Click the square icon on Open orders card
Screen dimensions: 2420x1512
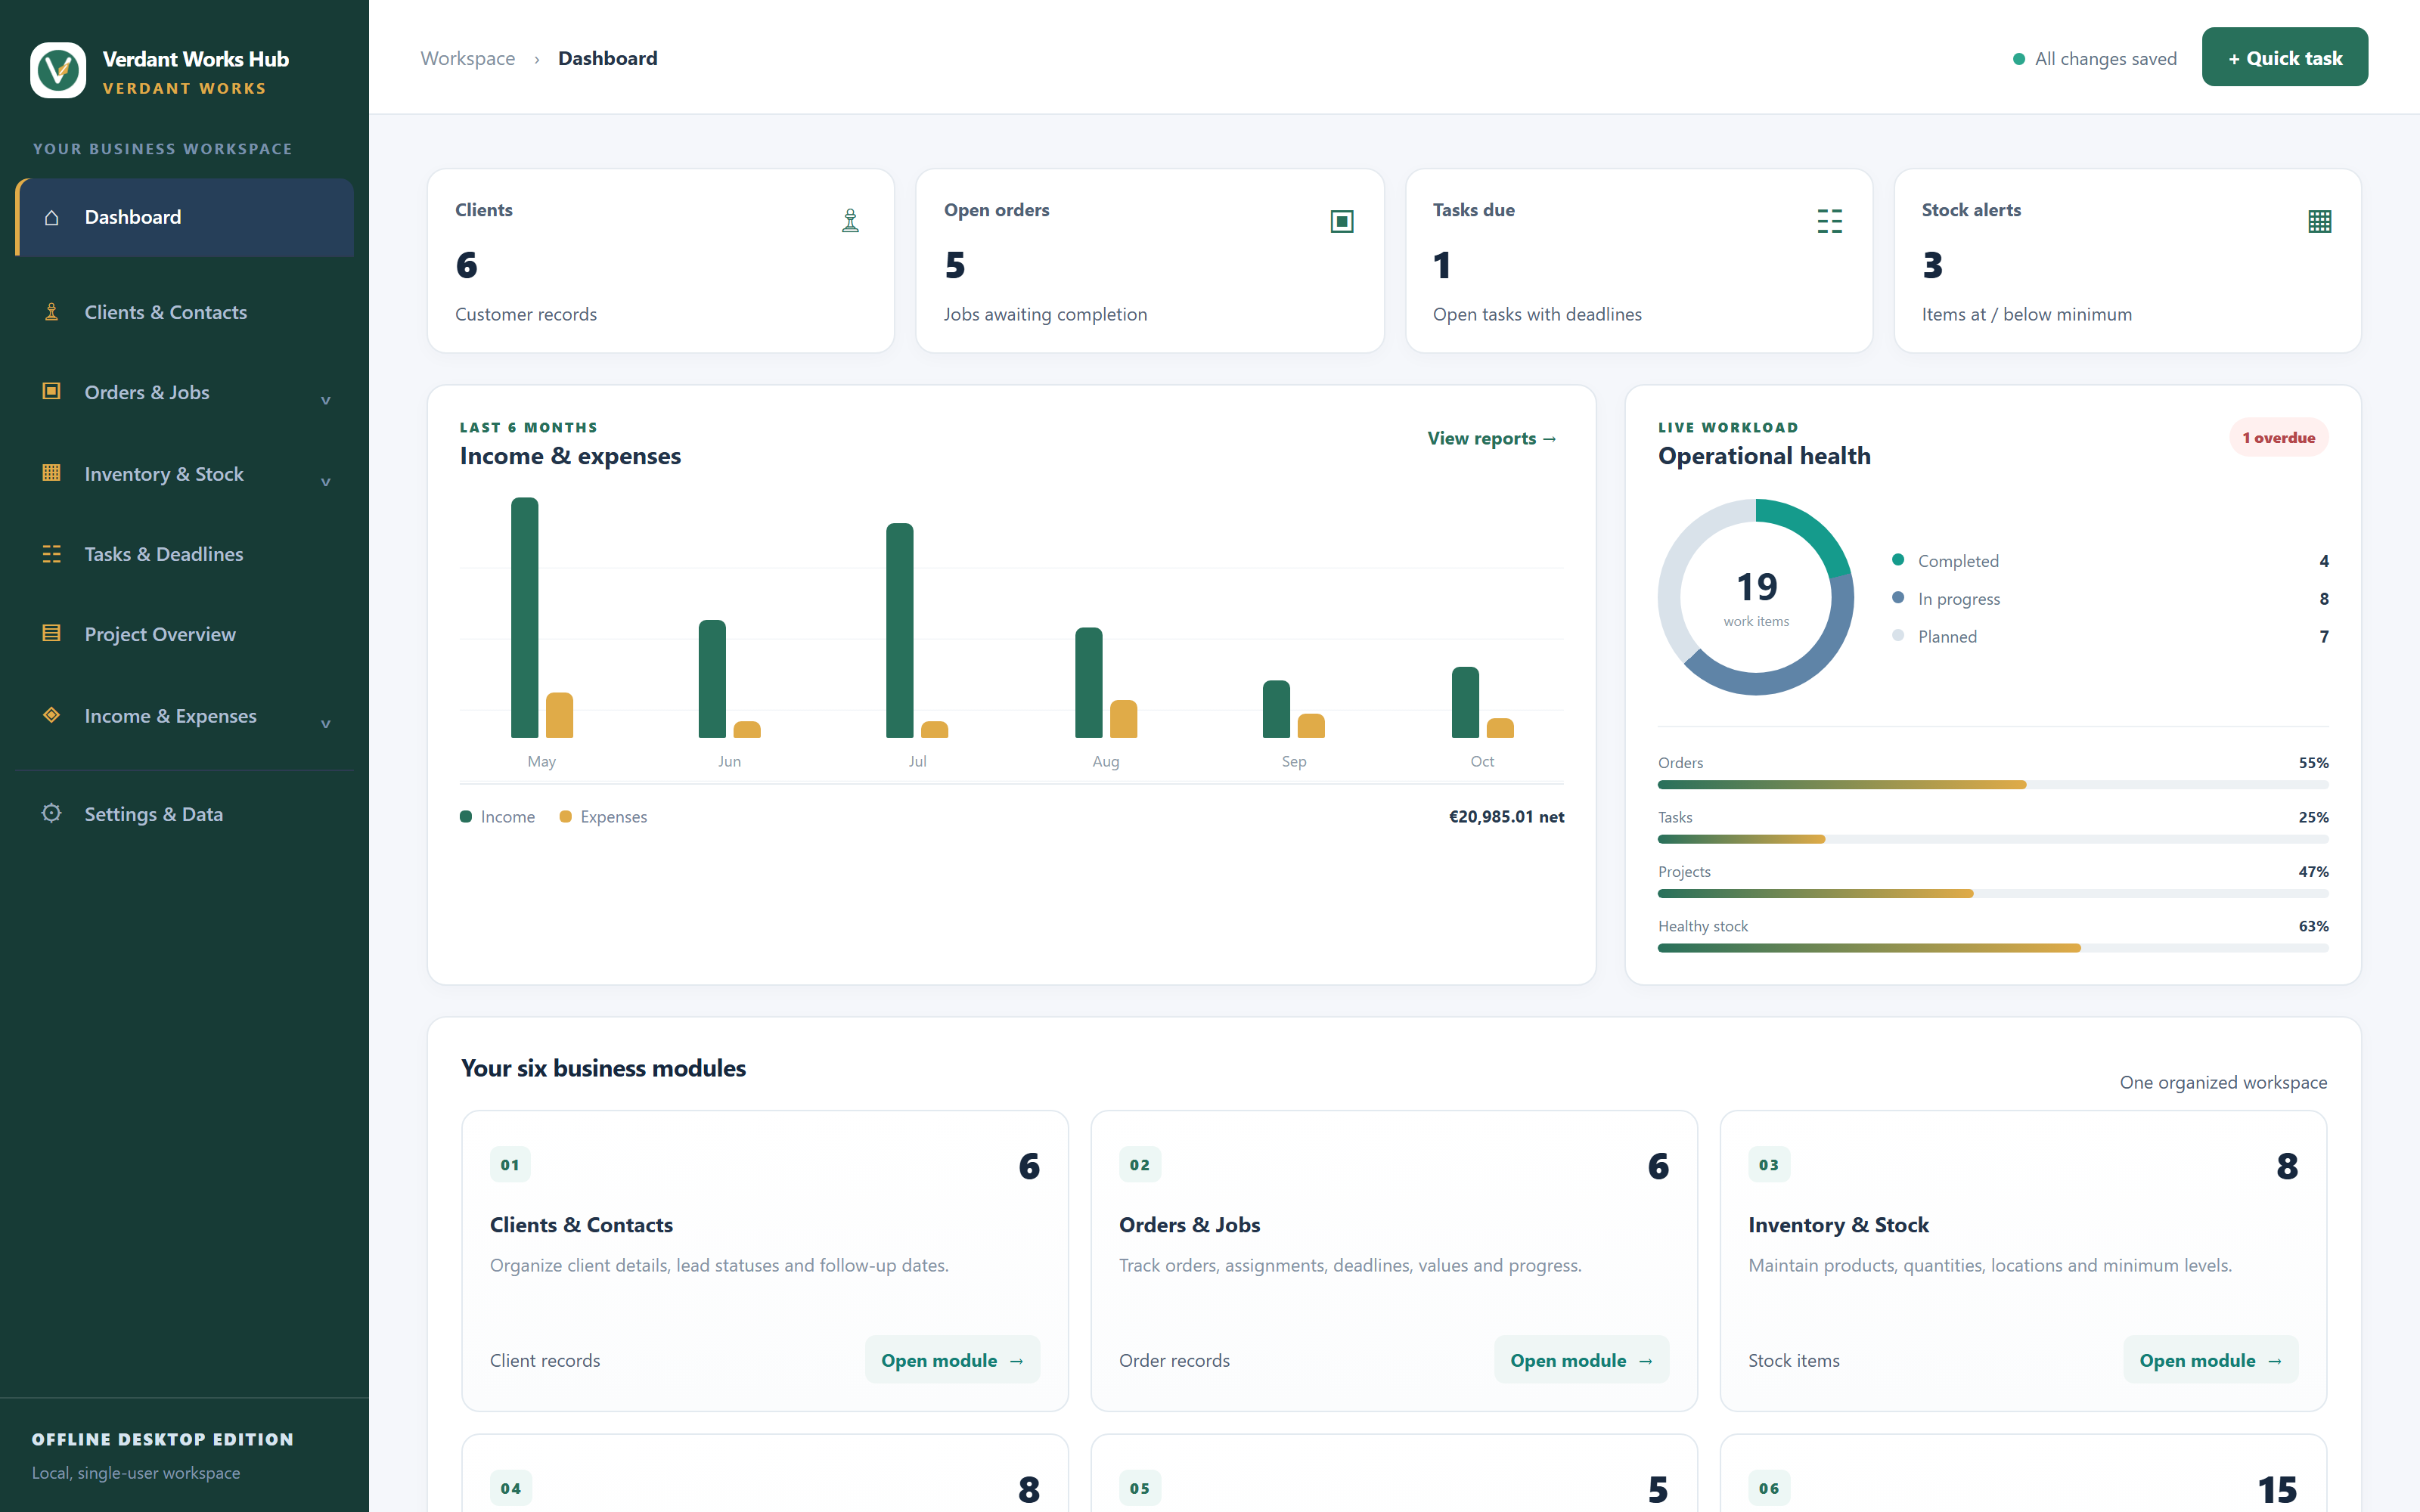coord(1342,221)
